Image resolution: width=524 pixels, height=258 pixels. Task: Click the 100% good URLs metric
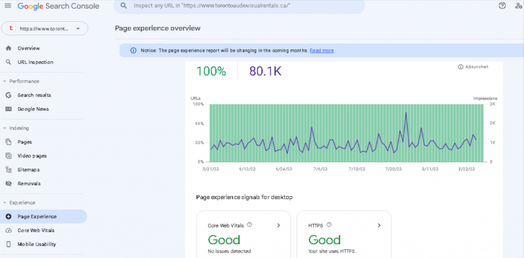(x=211, y=71)
